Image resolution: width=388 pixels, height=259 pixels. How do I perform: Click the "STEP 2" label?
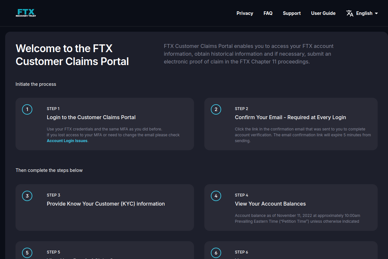click(242, 109)
